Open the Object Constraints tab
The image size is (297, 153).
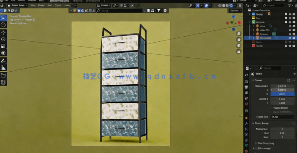(x=246, y=140)
